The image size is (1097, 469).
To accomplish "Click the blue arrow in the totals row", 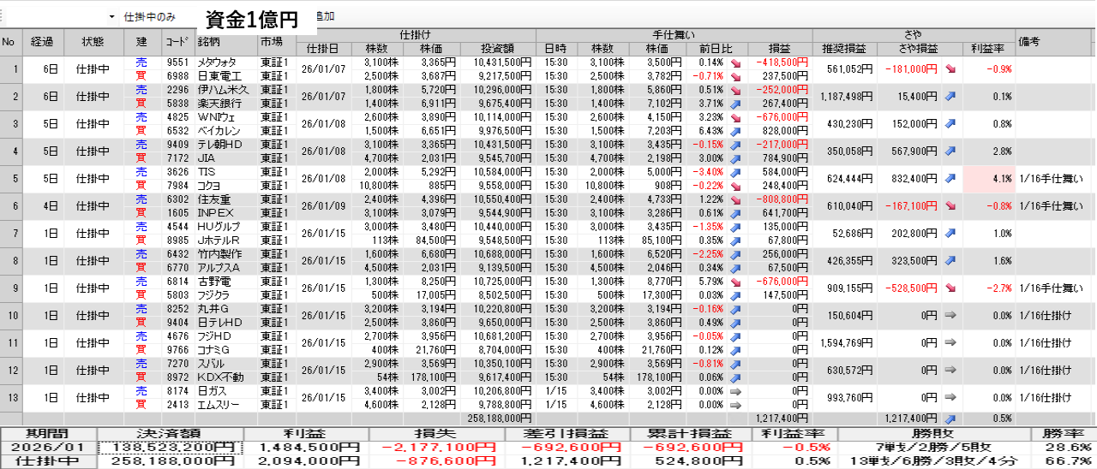I will click(x=950, y=419).
